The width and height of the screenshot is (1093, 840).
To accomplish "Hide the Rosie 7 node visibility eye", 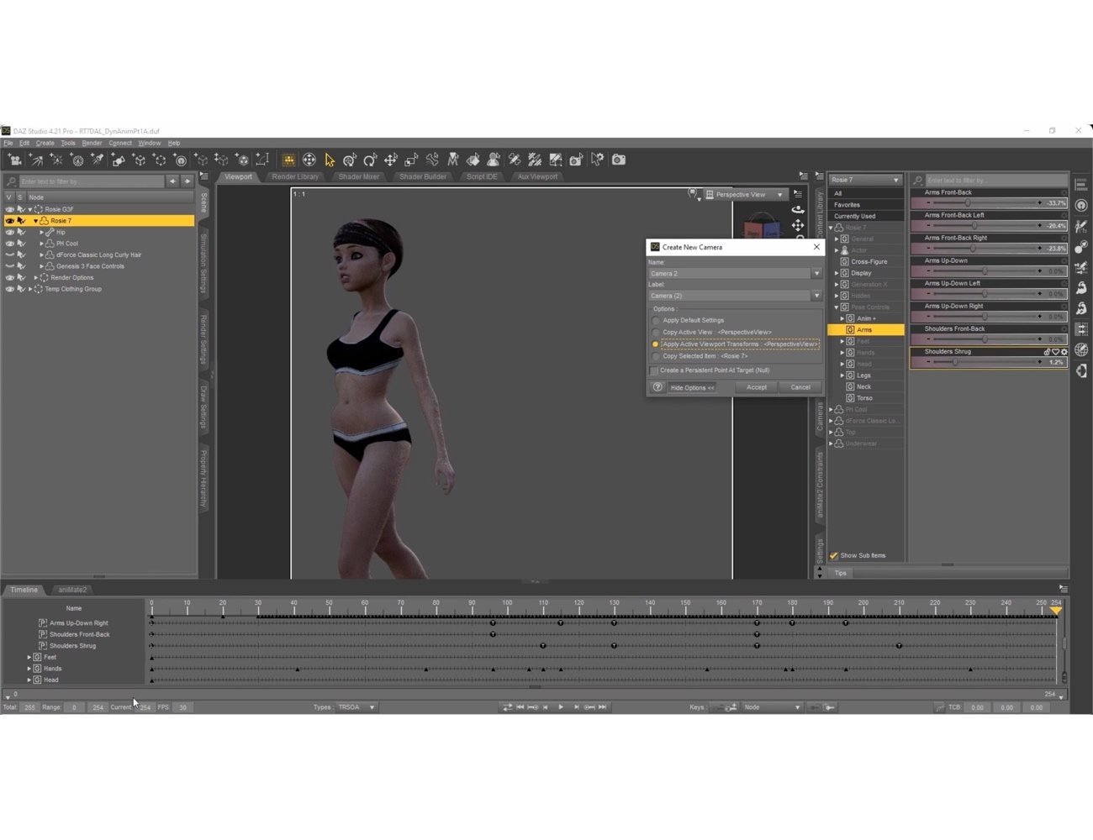I will coord(8,220).
